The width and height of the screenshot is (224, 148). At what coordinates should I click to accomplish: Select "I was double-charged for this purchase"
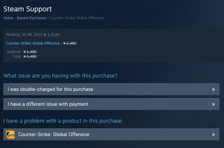(50, 89)
